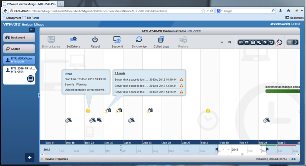
Task: Click the timeline search magnifier icon
Action: click(x=230, y=42)
